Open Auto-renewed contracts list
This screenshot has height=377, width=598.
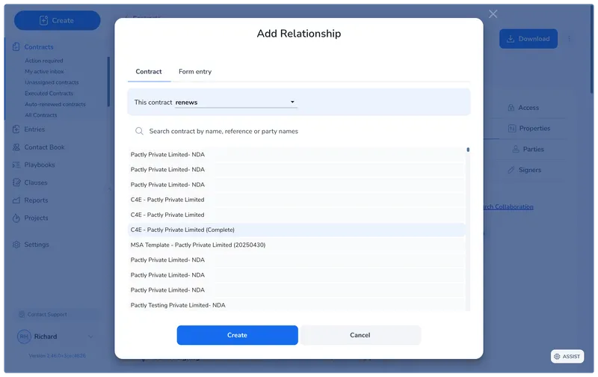click(55, 104)
